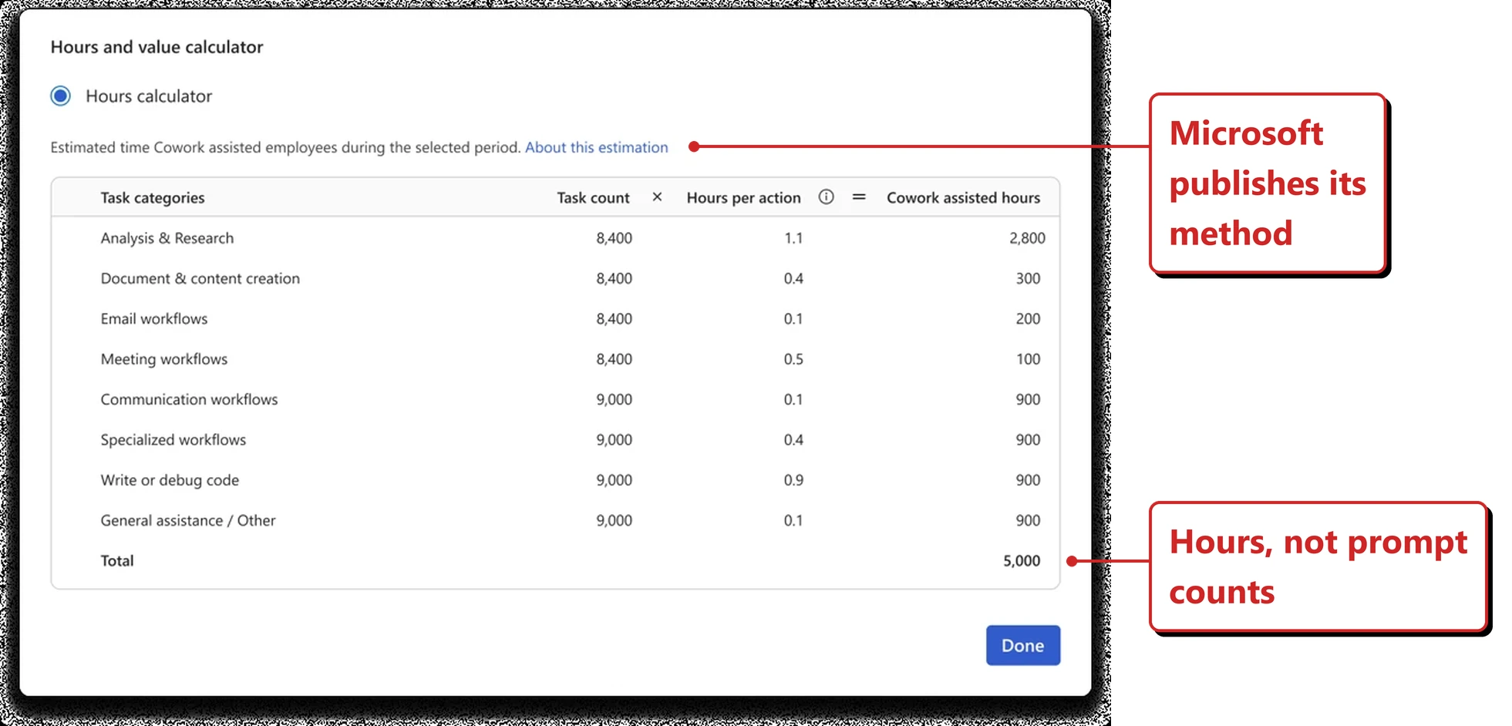
Task: Click the 0.9 hours value for code
Action: pos(793,480)
